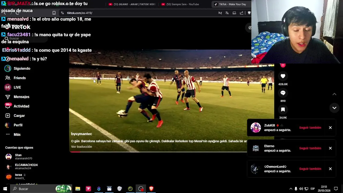This screenshot has height=193, width=343.
Task: Dismiss the ZubKill follow notification
Action: (330, 128)
